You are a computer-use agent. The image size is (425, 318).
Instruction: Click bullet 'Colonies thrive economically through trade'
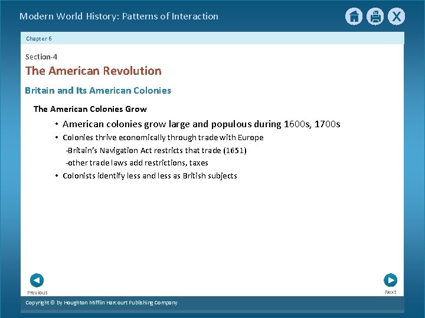(x=163, y=138)
